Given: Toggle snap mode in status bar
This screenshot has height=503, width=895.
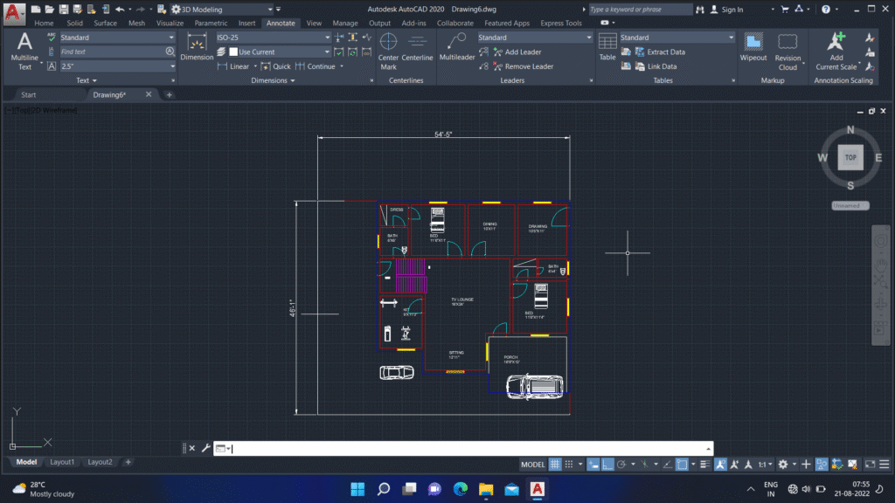Looking at the screenshot, I should pos(569,465).
